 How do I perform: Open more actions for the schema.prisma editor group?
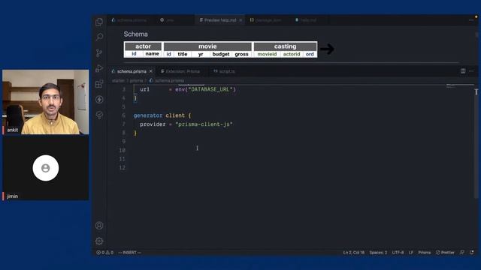click(471, 71)
